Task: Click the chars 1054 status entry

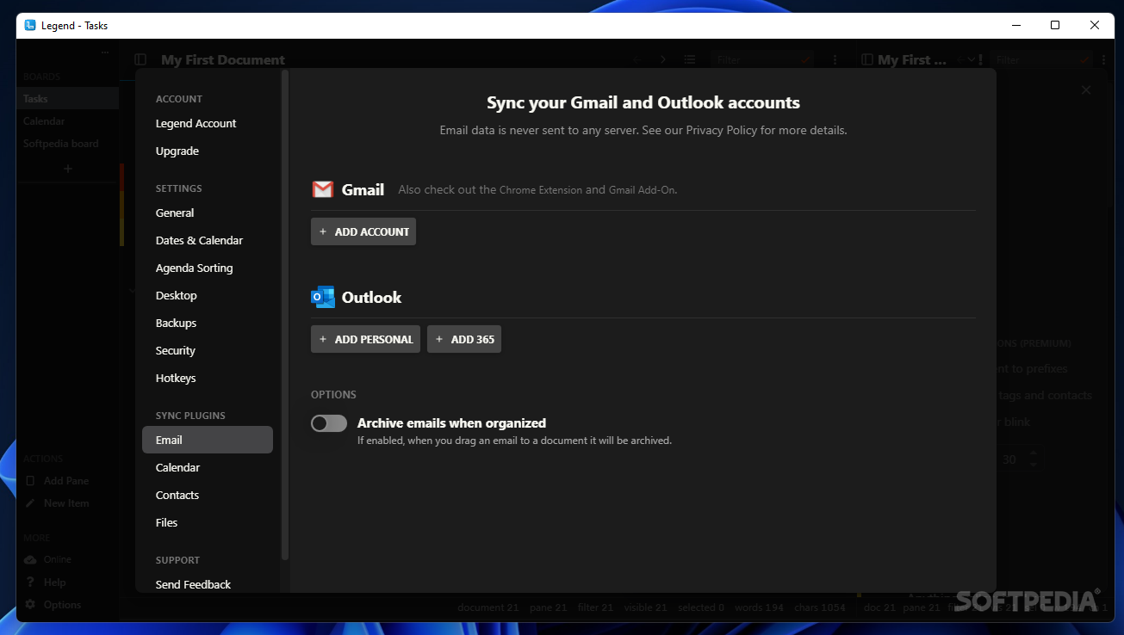Action: click(820, 607)
